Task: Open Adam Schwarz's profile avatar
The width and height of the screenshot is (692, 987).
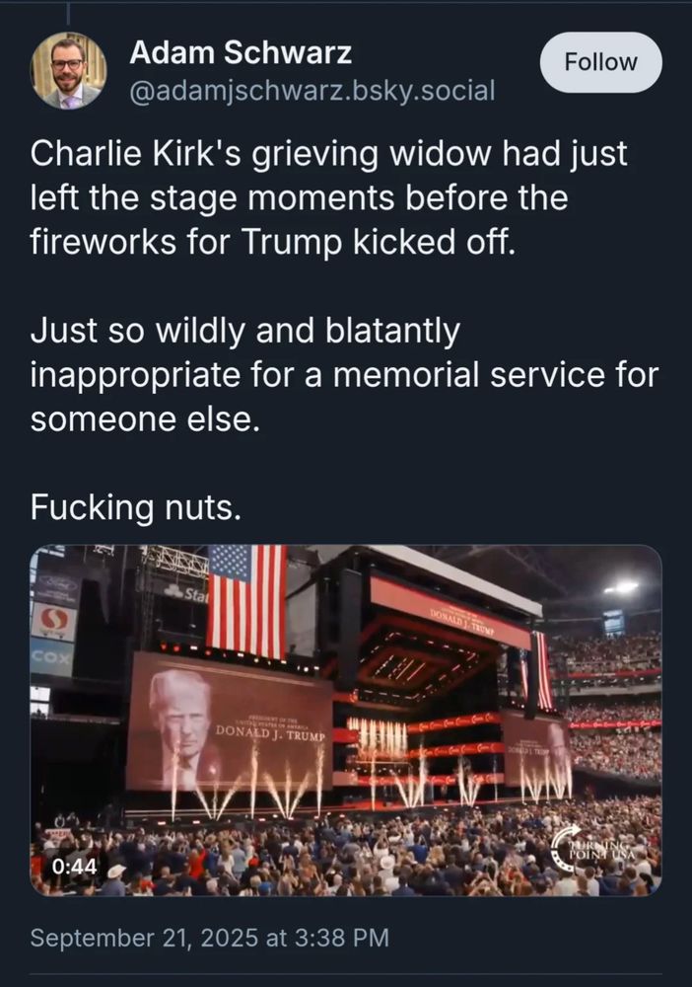Action: [x=68, y=70]
